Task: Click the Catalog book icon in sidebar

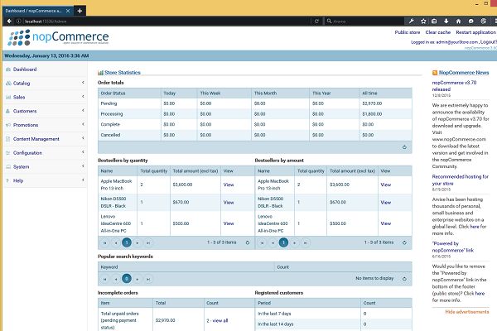Action: click(8, 84)
